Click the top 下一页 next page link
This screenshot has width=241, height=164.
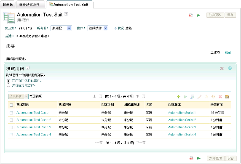(x=141, y=96)
